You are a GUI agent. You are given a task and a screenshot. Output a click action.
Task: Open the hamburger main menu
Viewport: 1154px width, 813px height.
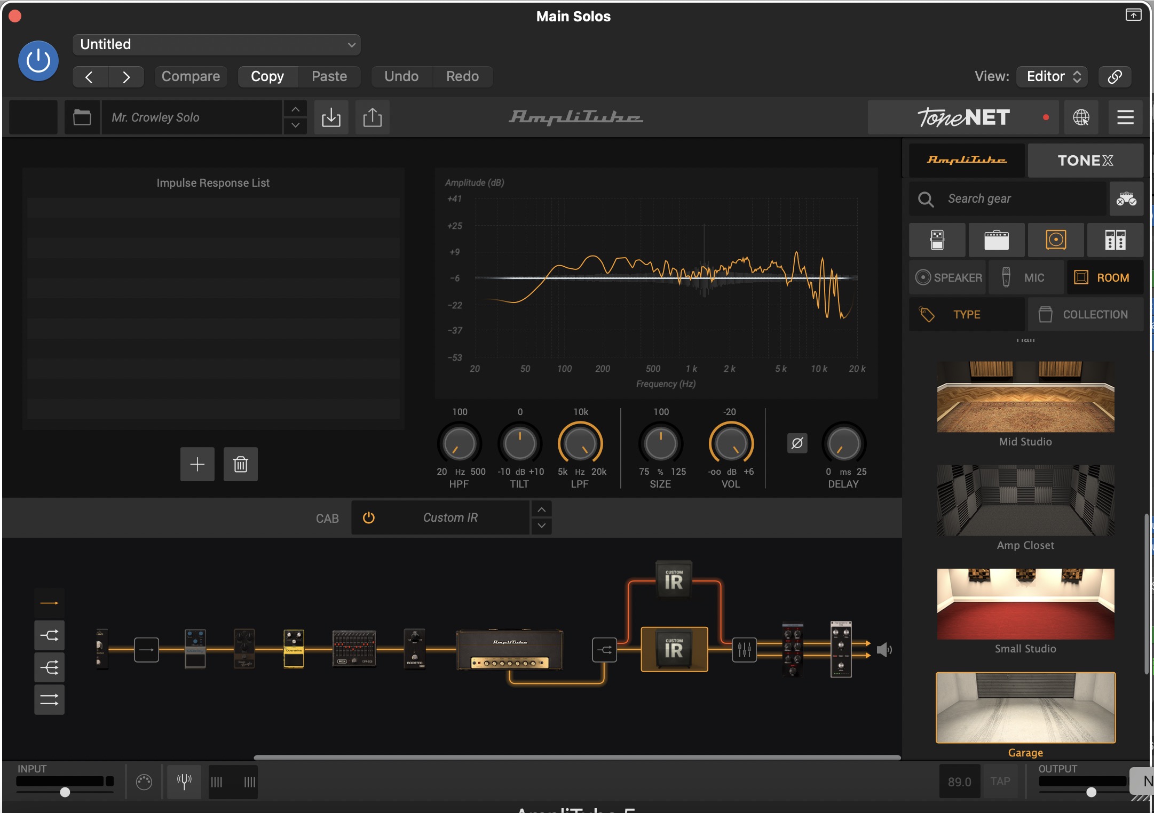tap(1125, 117)
